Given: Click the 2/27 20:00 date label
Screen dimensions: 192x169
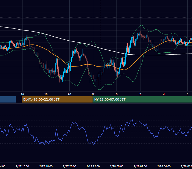Looking at the screenshot, I should click(69, 166).
